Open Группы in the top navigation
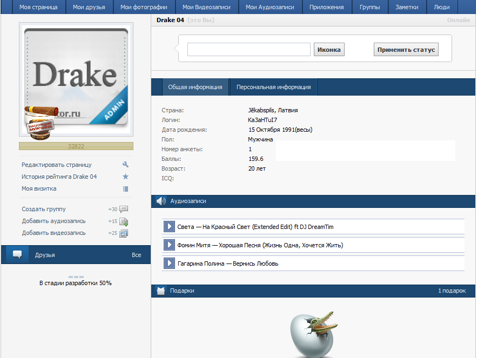Screen dimensions: 478x358 [x=370, y=7]
